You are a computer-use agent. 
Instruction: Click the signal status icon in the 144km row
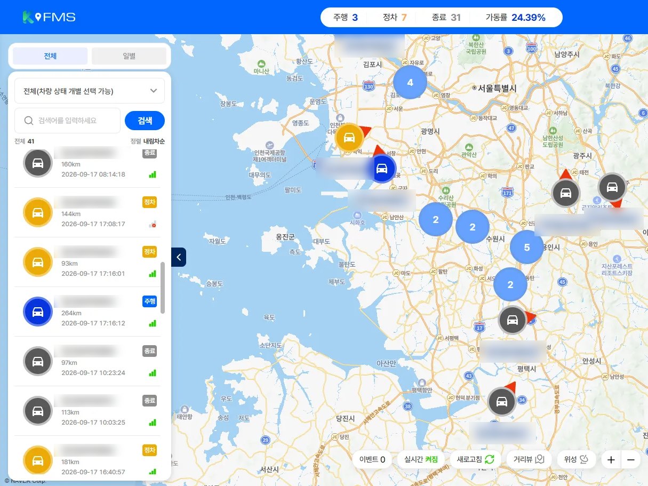pyautogui.click(x=153, y=224)
